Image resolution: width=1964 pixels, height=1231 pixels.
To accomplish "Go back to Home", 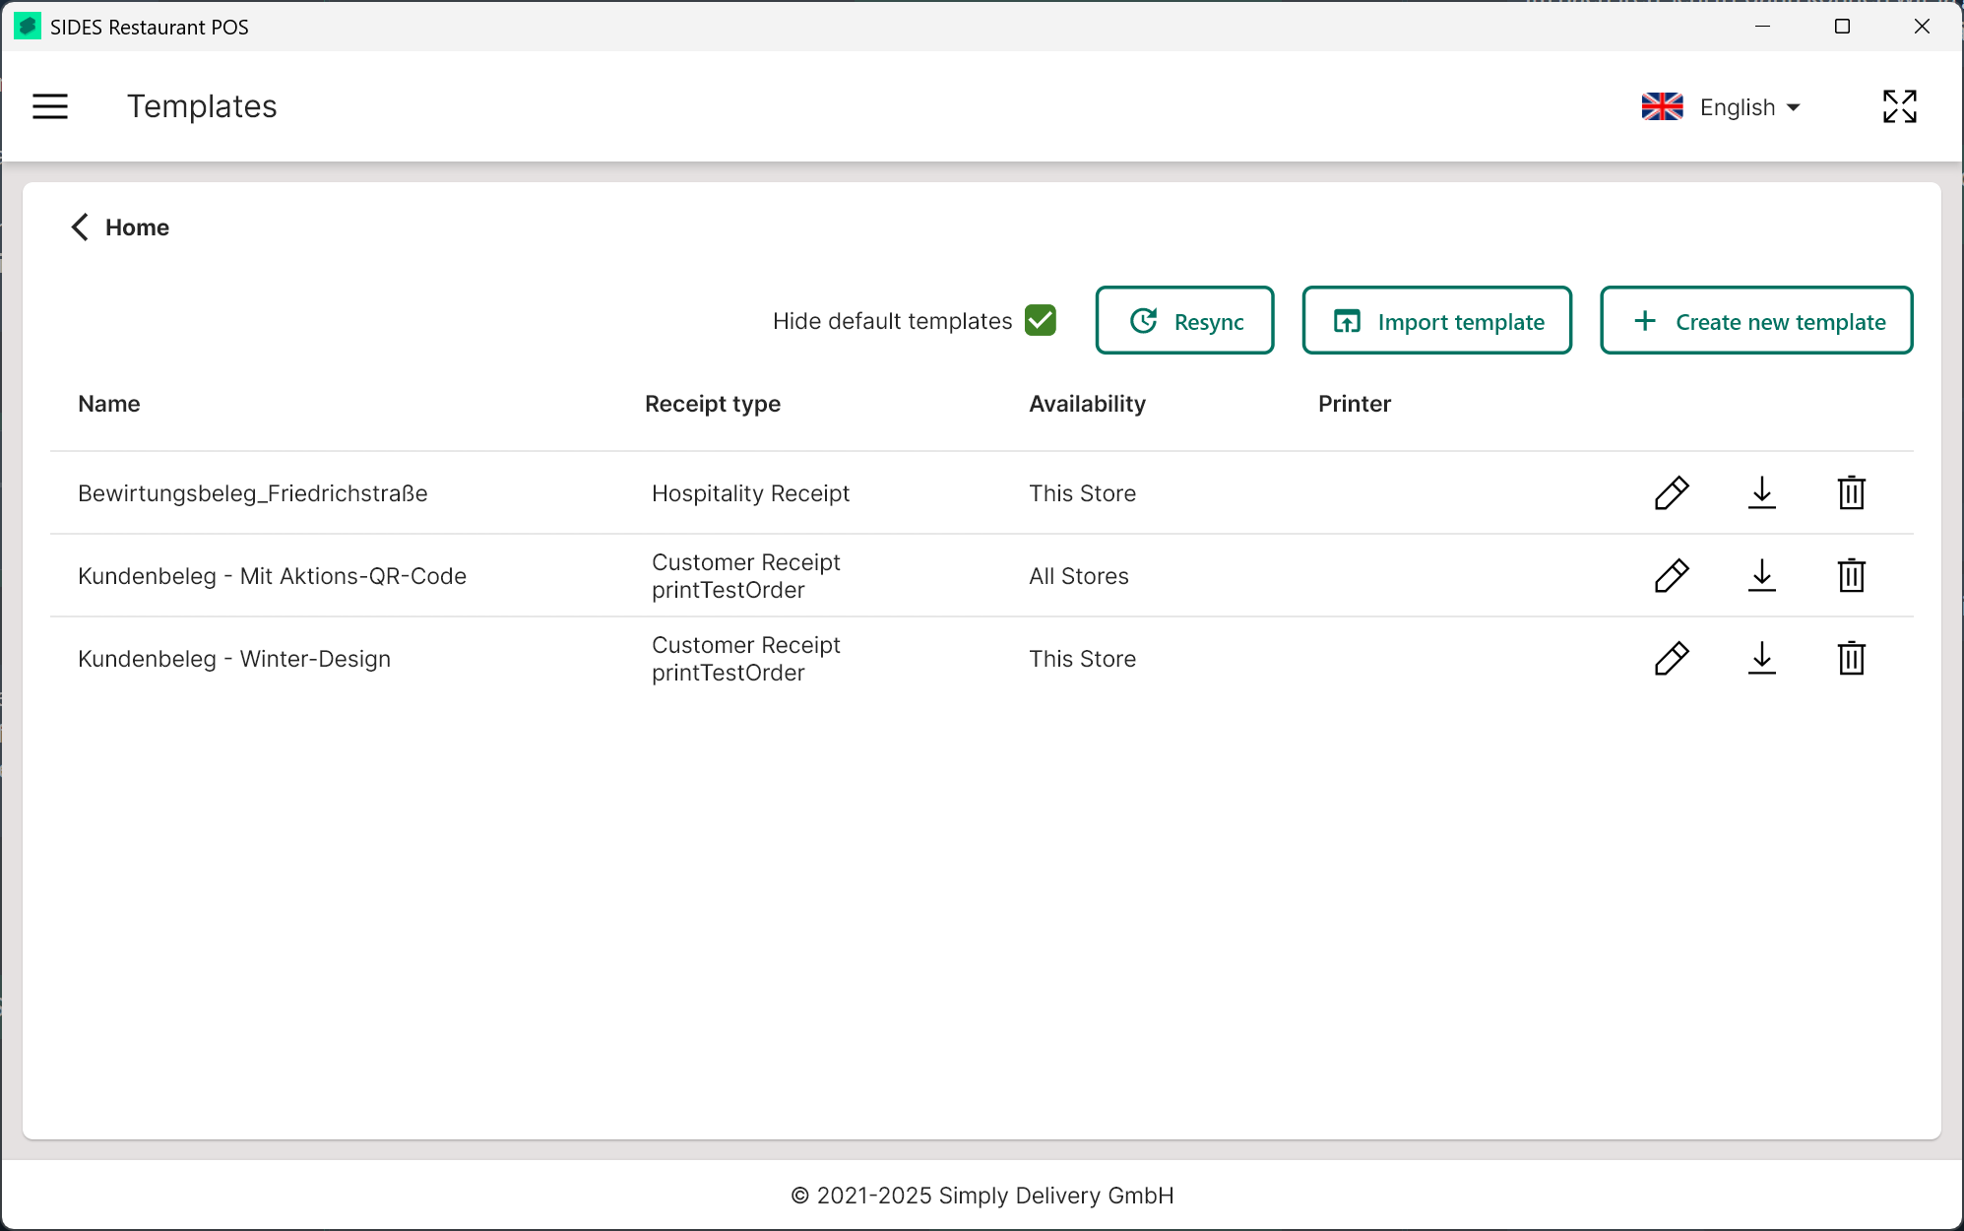I will [120, 227].
